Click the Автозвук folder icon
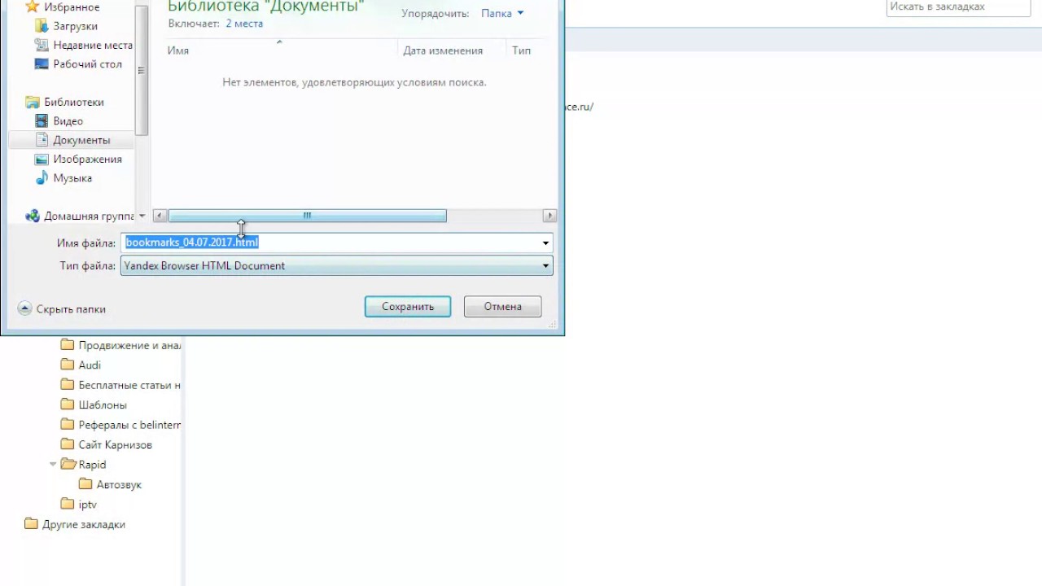This screenshot has height=586, width=1042. [x=85, y=484]
